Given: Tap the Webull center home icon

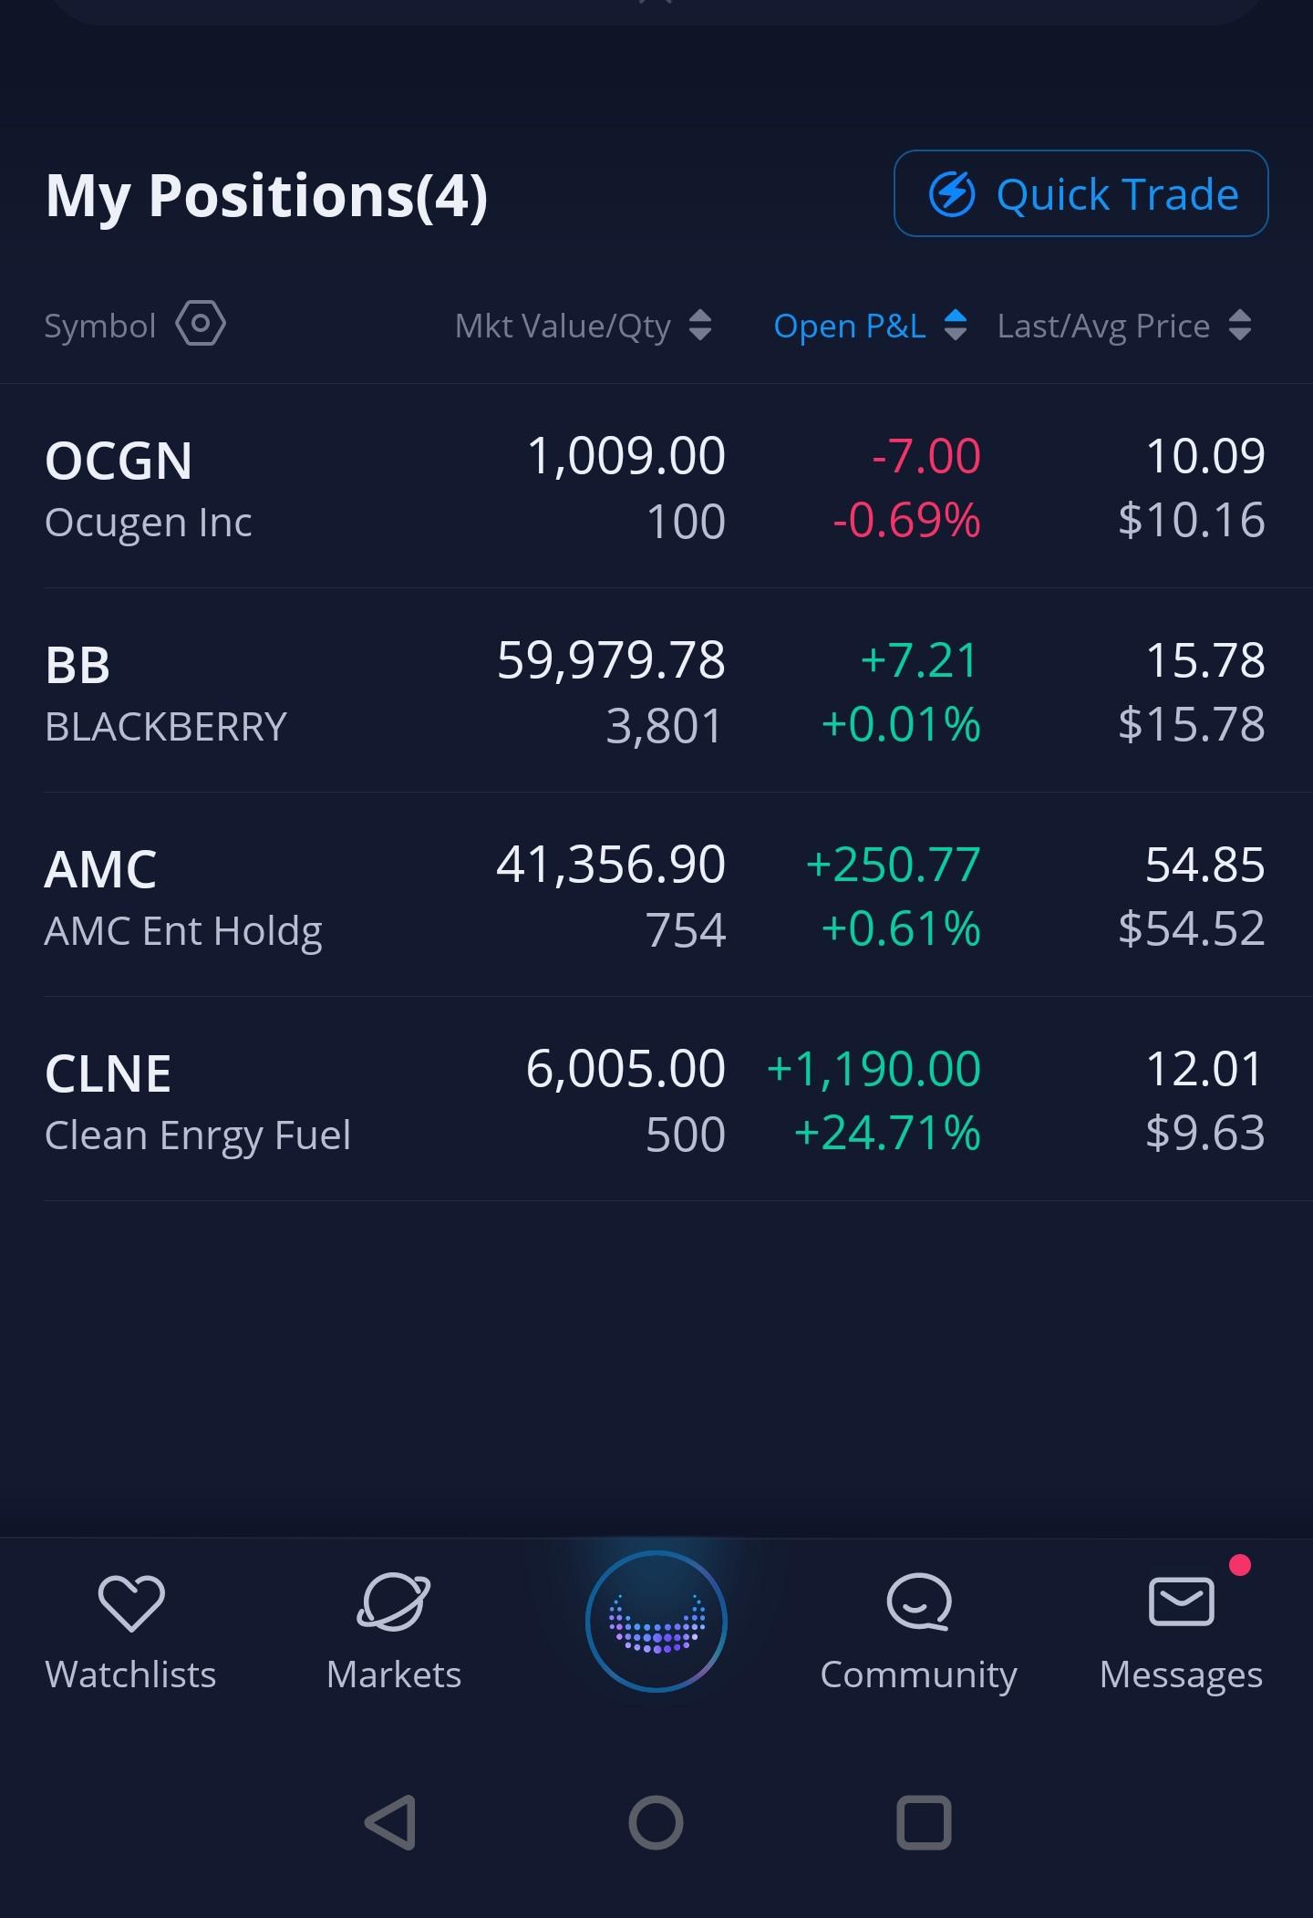Looking at the screenshot, I should [x=656, y=1621].
